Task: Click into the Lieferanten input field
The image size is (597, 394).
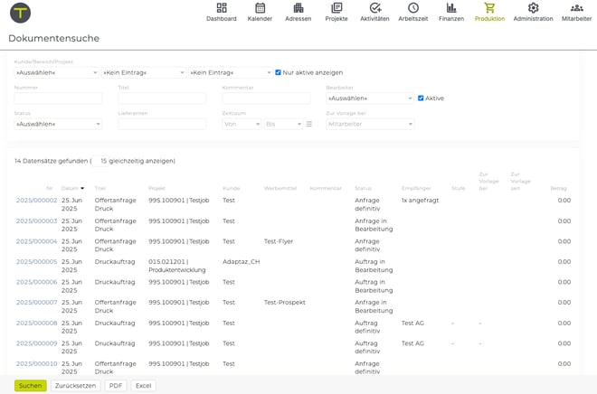Action: (162, 124)
